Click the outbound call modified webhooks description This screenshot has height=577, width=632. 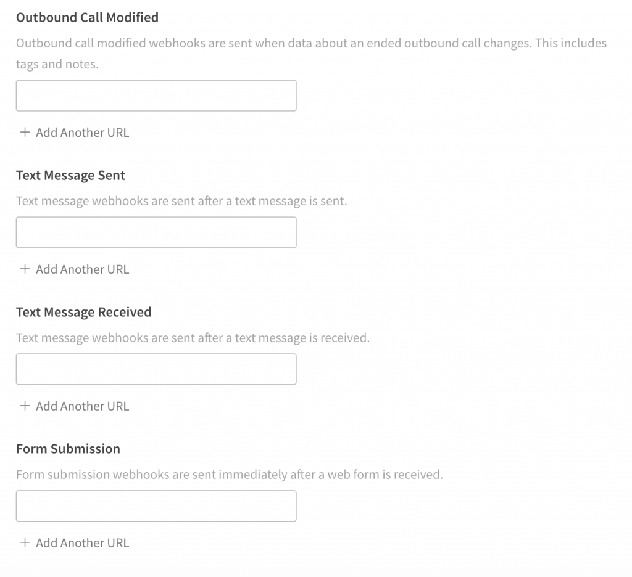(x=311, y=54)
